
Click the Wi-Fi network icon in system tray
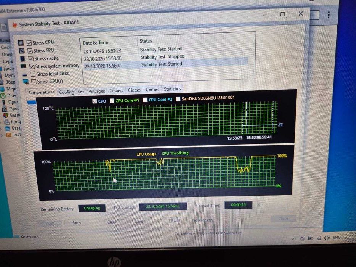[x=319, y=238]
